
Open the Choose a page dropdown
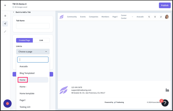click(33, 52)
